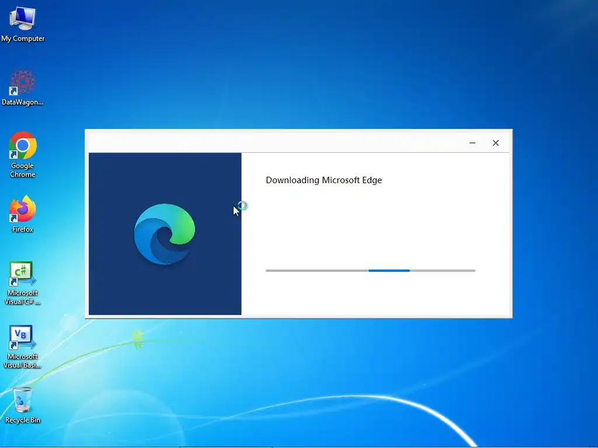Click the 'Firefox' icon label
598x448 pixels.
click(x=23, y=229)
